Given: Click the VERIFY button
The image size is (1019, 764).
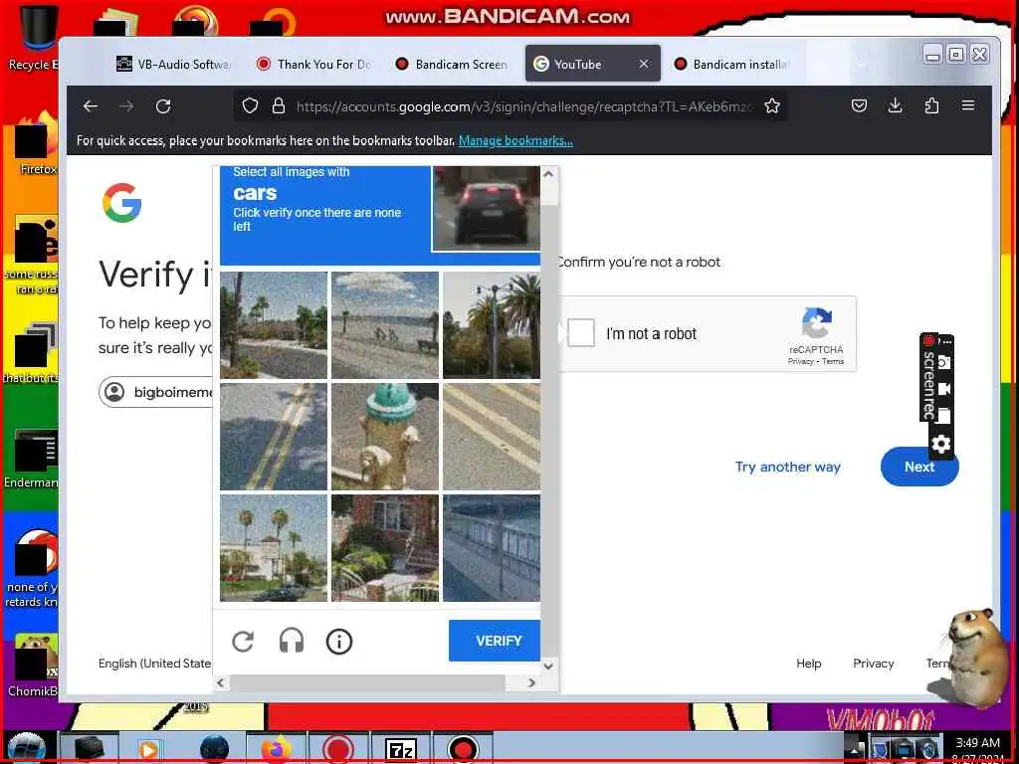Looking at the screenshot, I should 495,641.
